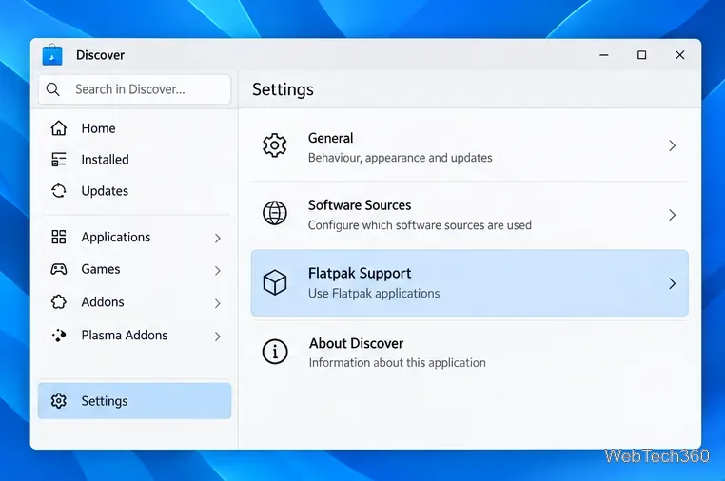Click the Plasma Addons dots icon
The image size is (725, 481).
click(x=59, y=335)
